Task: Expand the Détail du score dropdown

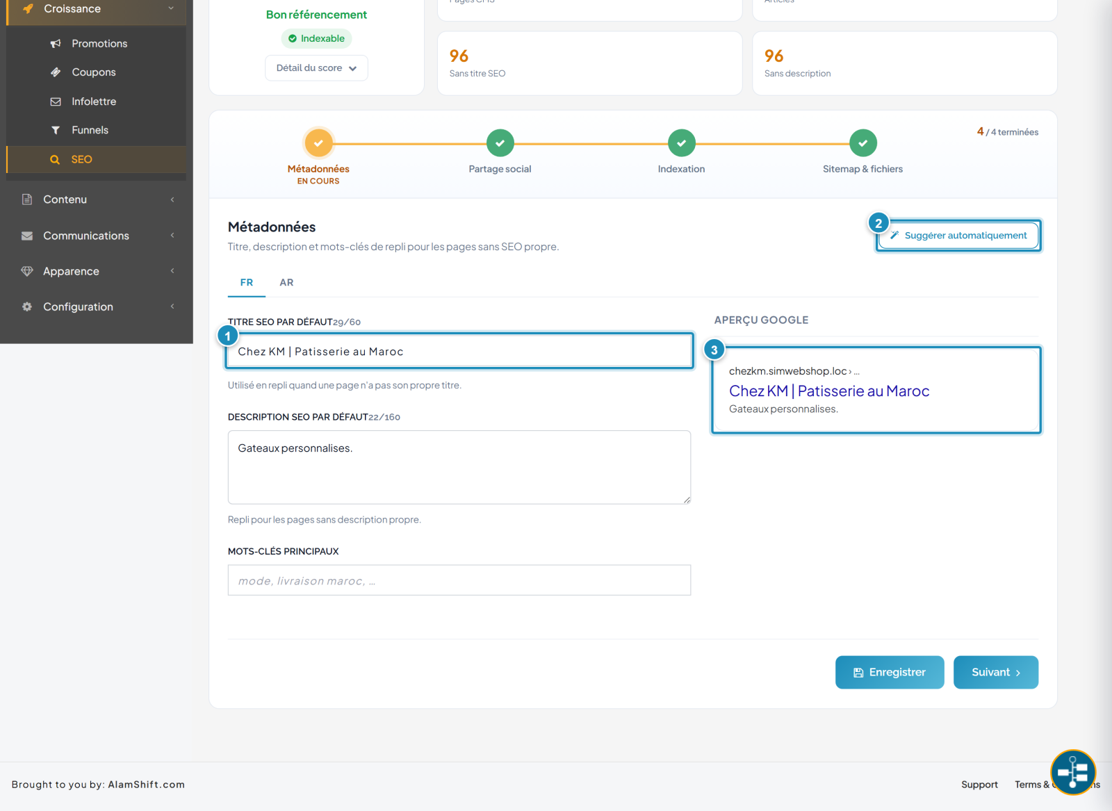Action: click(x=316, y=68)
